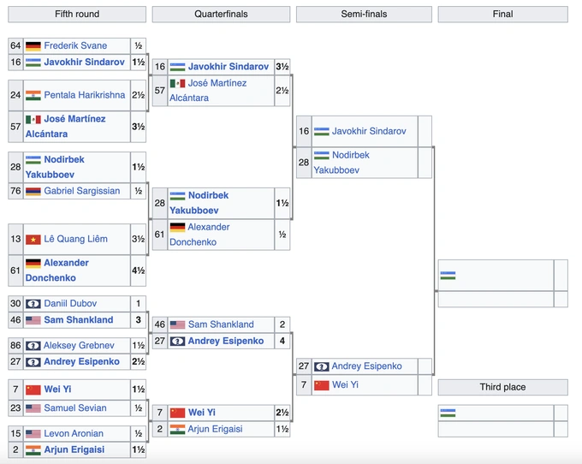The image size is (582, 464).
Task: Follow the Gabriel Sargissian link
Action: click(82, 191)
